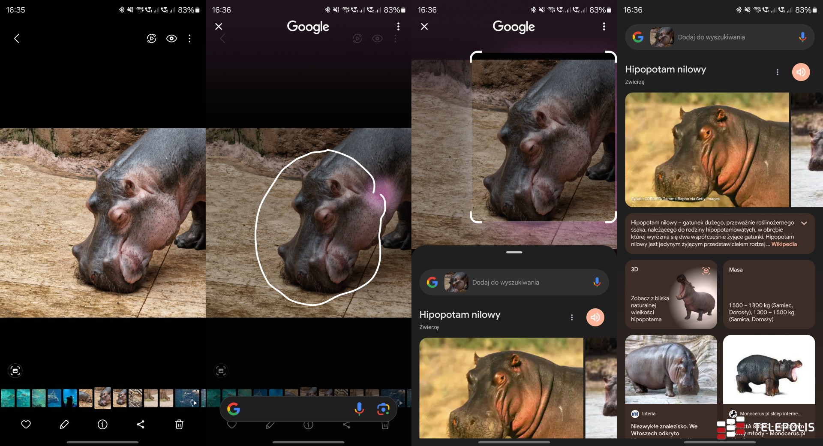Tap the microphone in floating Google bar

(359, 409)
